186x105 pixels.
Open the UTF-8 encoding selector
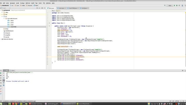click(177, 101)
